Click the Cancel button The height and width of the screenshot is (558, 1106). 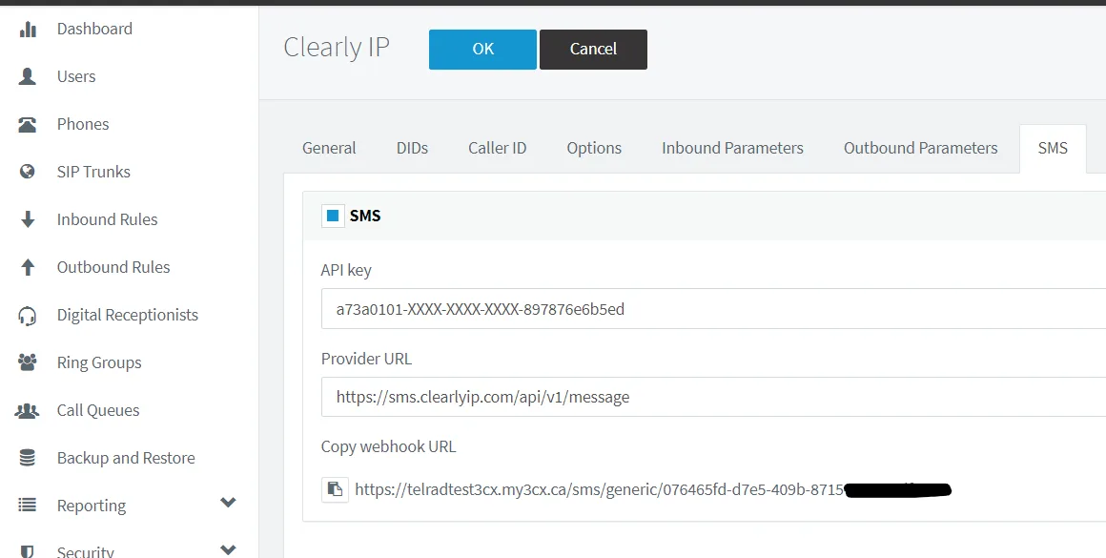pyautogui.click(x=593, y=49)
